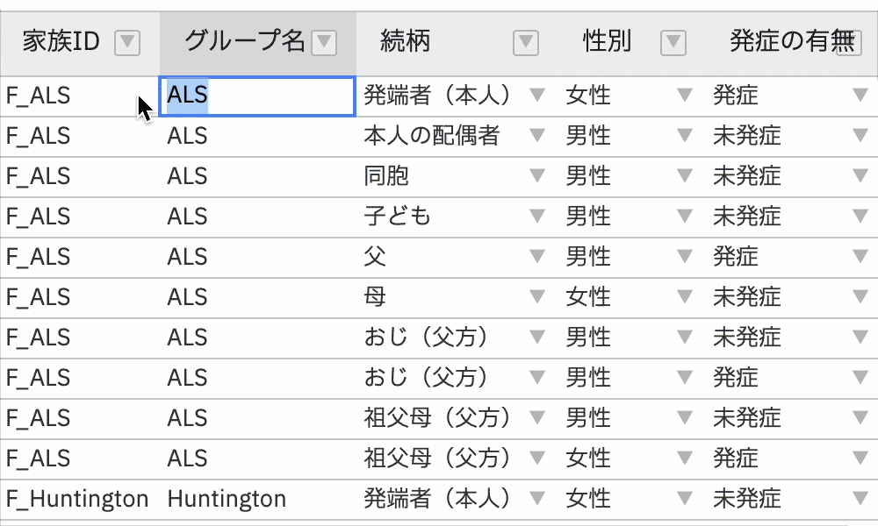The width and height of the screenshot is (878, 526).
Task: Expand the 発端者（本人） dropdown in first row
Action: click(536, 95)
